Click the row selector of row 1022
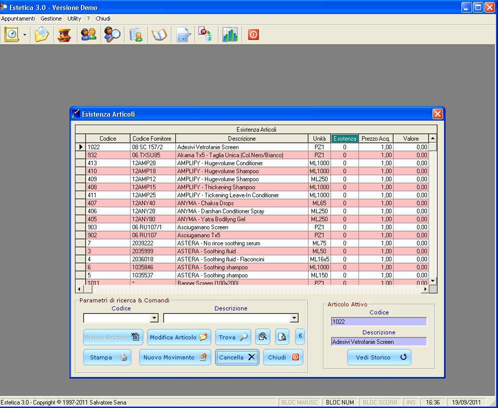 [x=80, y=147]
